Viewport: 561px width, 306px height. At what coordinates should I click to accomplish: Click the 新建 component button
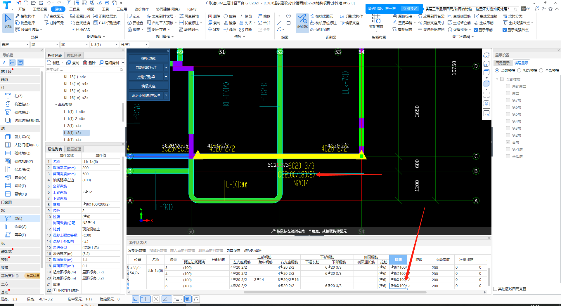53,63
